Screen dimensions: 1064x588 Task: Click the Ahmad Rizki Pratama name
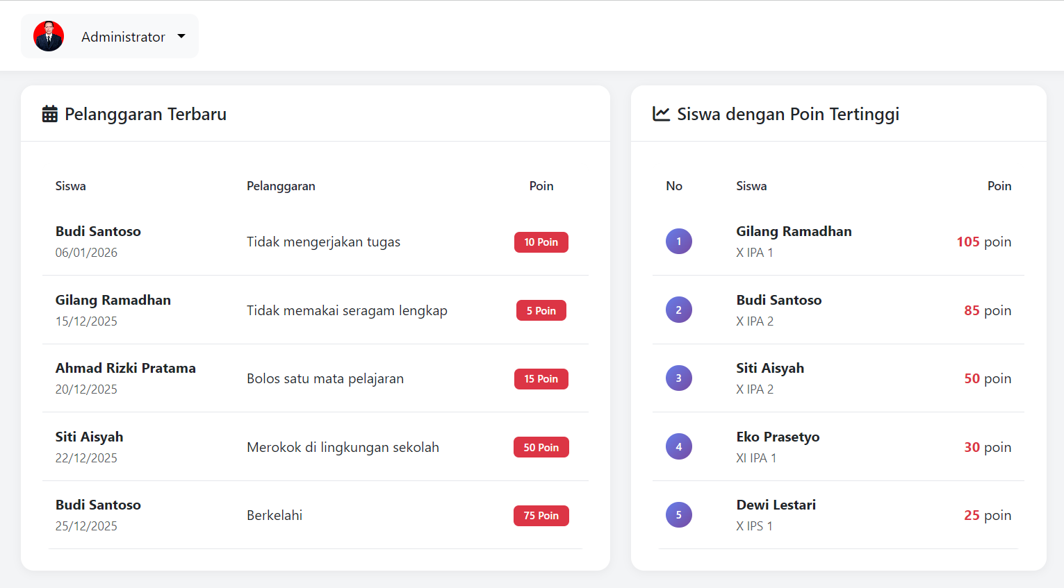coord(126,368)
